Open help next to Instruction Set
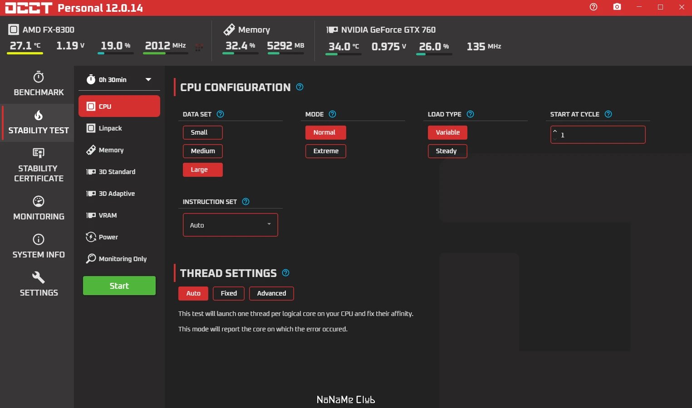The height and width of the screenshot is (408, 692). click(x=246, y=202)
